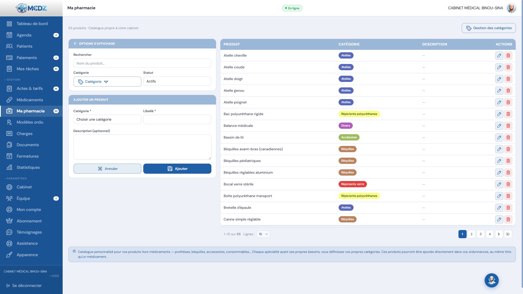Open the Statut Actifs dropdown
The width and height of the screenshot is (523, 294).
(177, 81)
